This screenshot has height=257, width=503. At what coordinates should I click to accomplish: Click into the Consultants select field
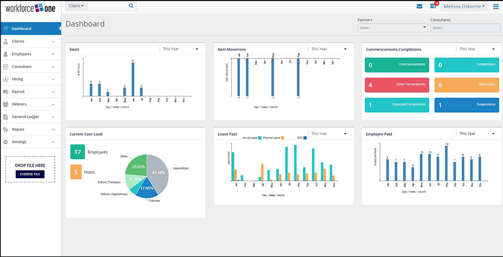[465, 28]
